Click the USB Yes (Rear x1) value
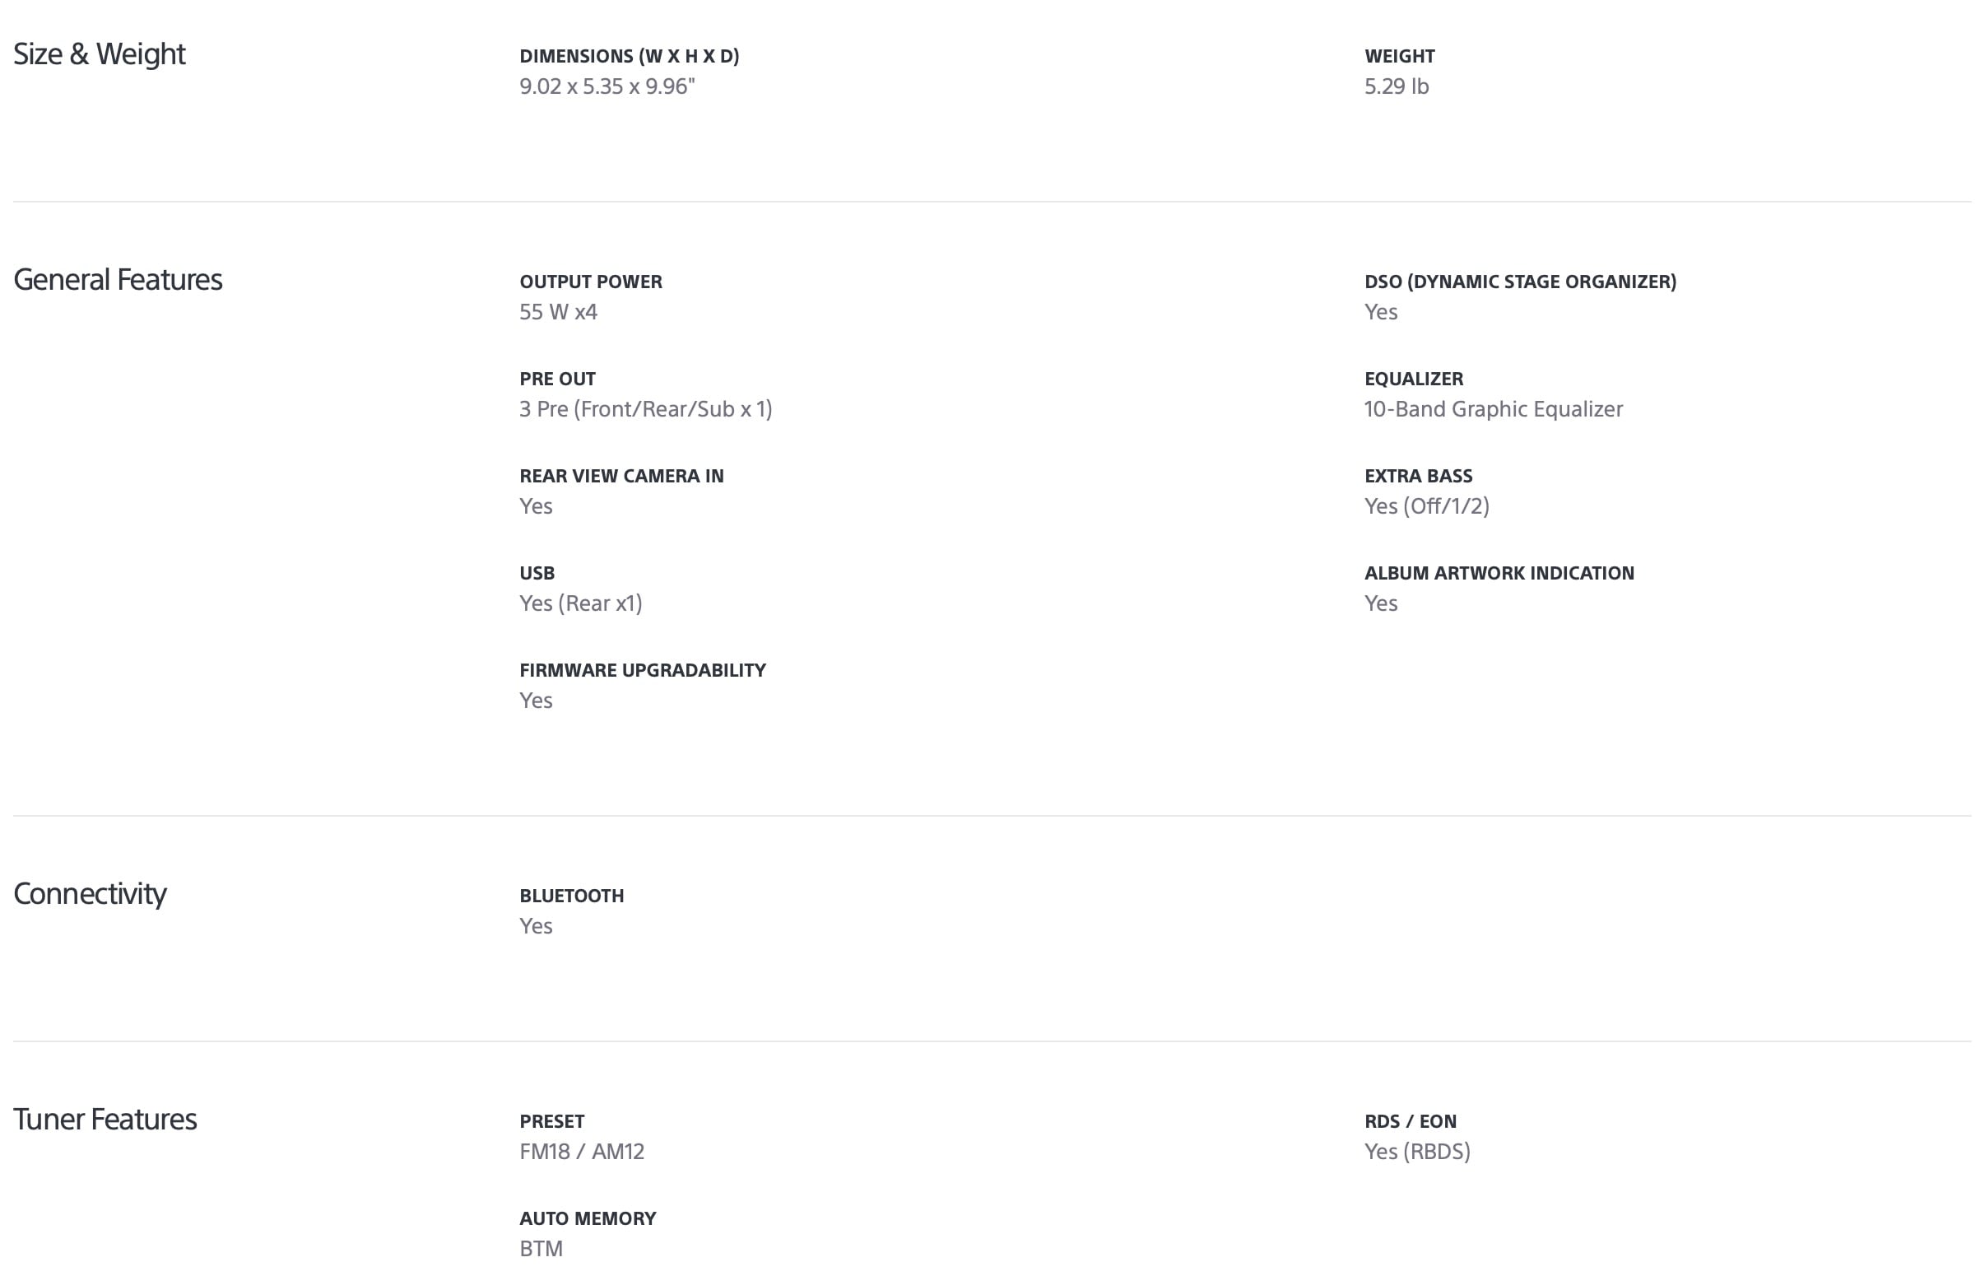The image size is (1980, 1276). pos(580,603)
